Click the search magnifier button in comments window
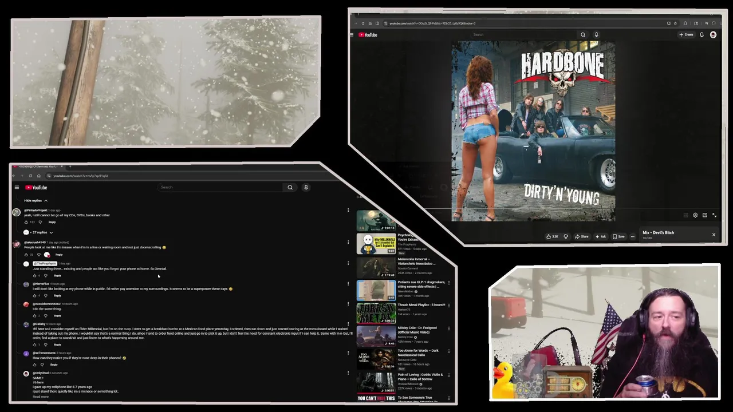733x412 pixels. point(290,187)
